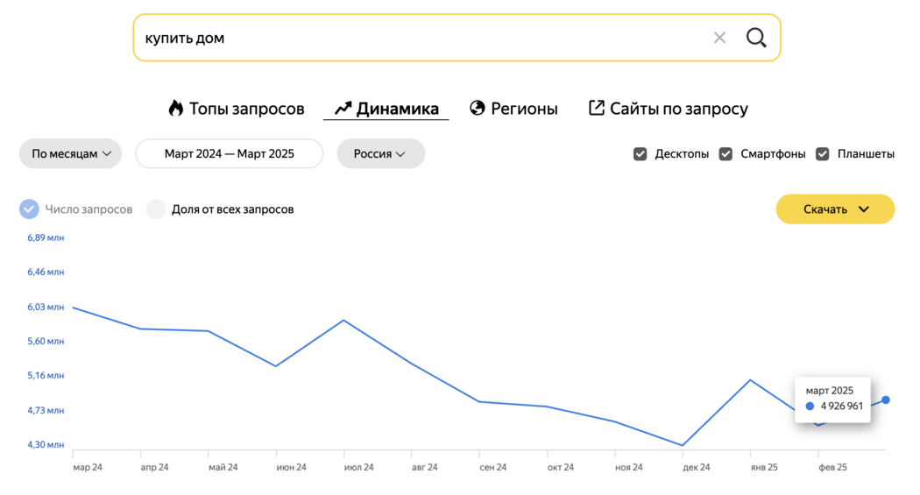920x495 pixels.
Task: Open the По месяцам period dropdown
Action: [x=70, y=153]
